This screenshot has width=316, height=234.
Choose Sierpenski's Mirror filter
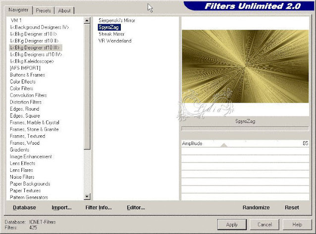[x=117, y=20]
